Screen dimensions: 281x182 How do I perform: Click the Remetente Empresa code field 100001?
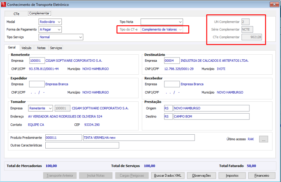tap(37, 61)
